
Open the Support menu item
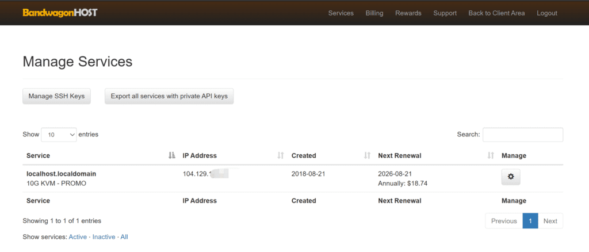point(445,13)
